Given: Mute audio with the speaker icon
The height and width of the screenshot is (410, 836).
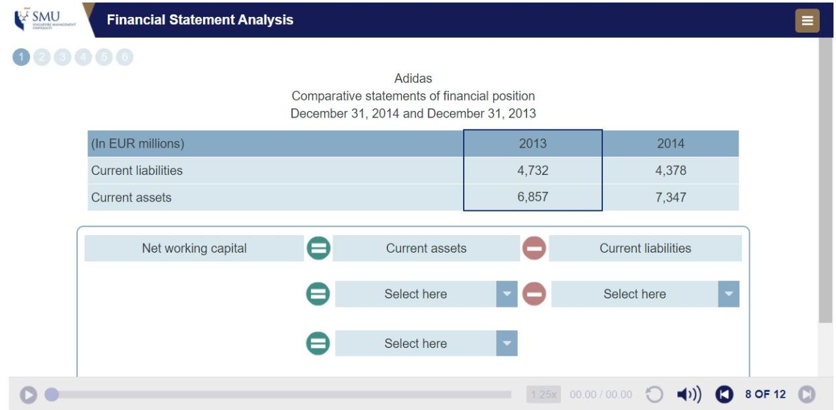Looking at the screenshot, I should coord(688,394).
